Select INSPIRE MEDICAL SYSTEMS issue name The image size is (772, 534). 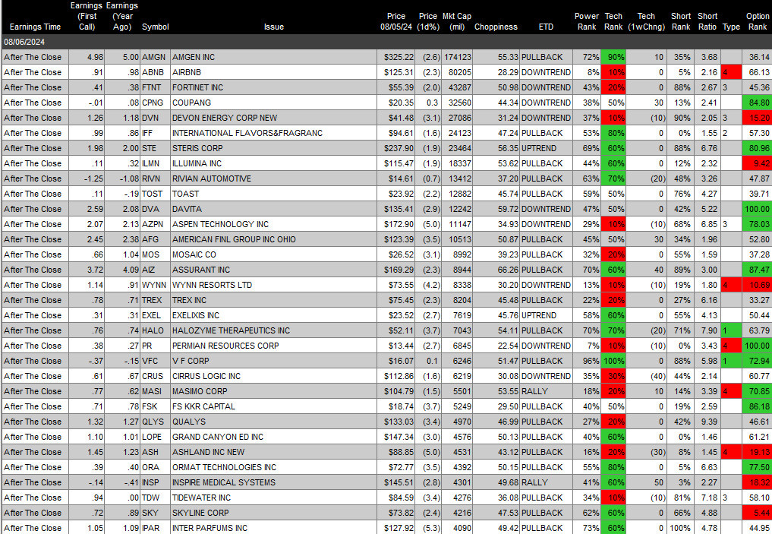point(223,483)
